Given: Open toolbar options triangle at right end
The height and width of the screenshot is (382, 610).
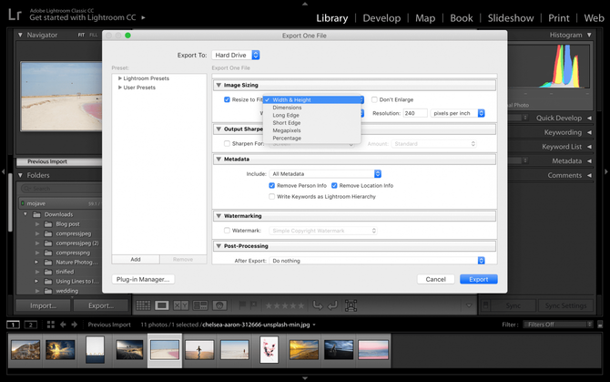Looking at the screenshot, I should pyautogui.click(x=469, y=305).
